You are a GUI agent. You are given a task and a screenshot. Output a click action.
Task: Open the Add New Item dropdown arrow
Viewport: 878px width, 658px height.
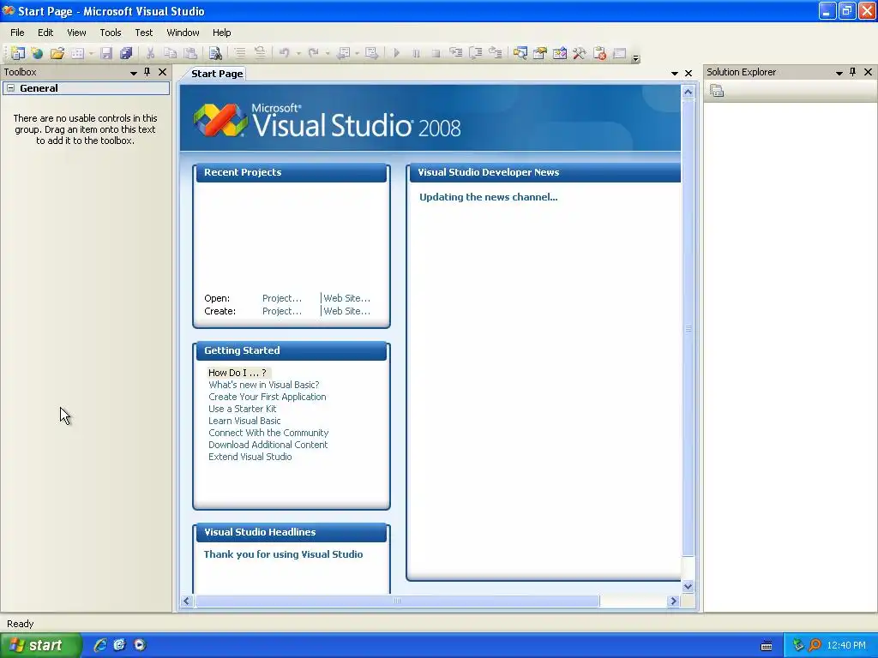coord(91,54)
